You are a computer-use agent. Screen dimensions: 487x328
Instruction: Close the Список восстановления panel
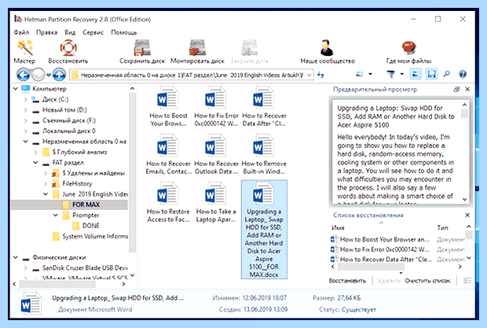tap(467, 216)
